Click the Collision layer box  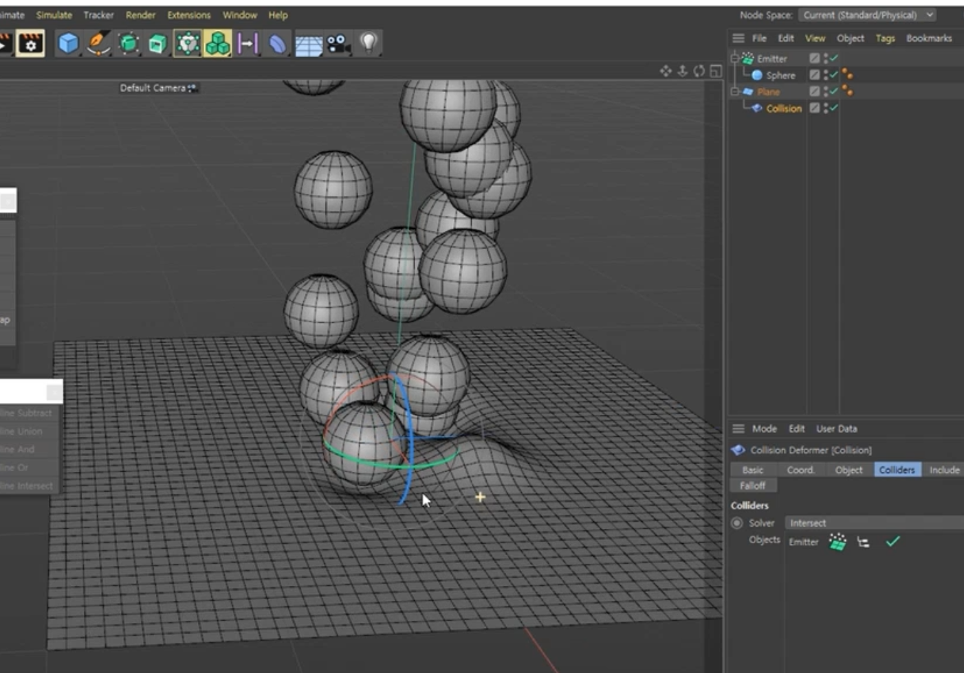[x=814, y=108]
